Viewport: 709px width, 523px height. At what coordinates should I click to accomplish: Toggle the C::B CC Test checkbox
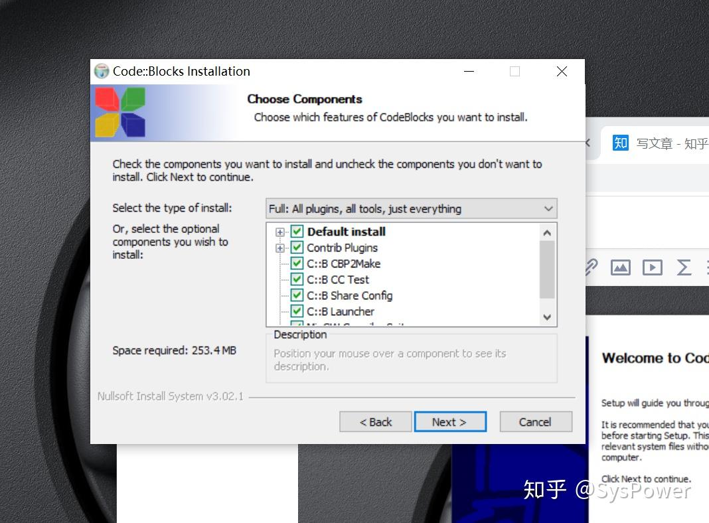point(297,279)
